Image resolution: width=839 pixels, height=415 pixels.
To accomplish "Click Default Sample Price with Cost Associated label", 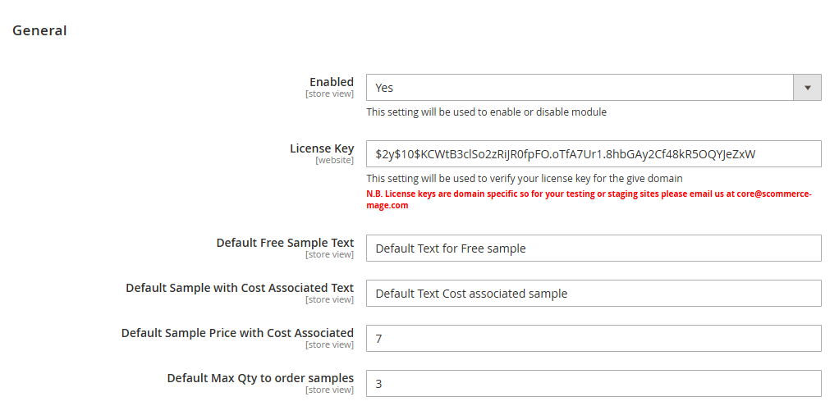I will point(237,333).
